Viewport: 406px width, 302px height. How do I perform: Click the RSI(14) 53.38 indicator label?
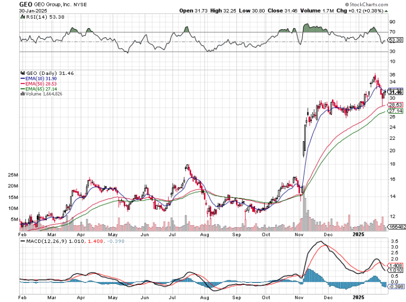point(45,17)
